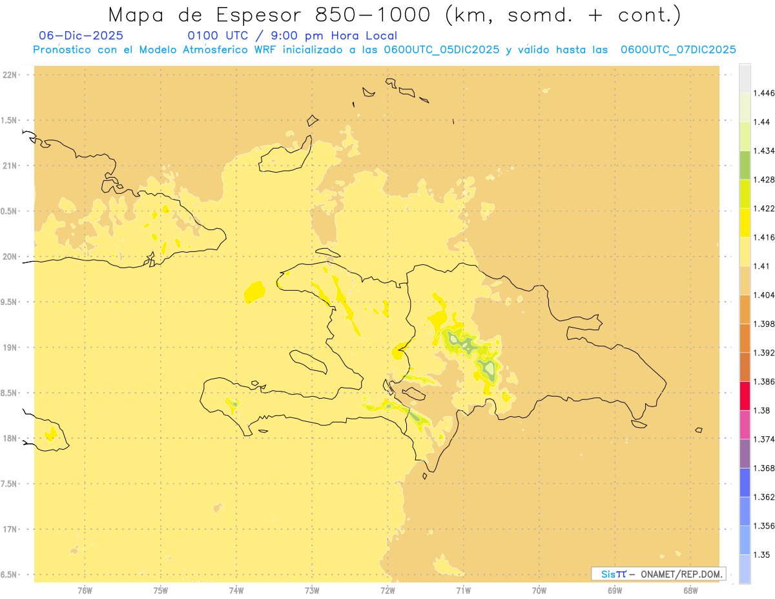Click the light gray segment above 1.446
Screen dimensions: 775x599
[x=745, y=78]
